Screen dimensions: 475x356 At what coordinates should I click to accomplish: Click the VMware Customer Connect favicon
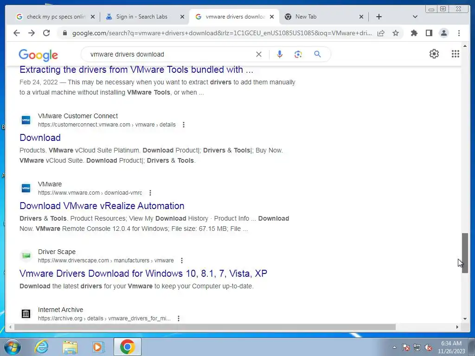[26, 120]
